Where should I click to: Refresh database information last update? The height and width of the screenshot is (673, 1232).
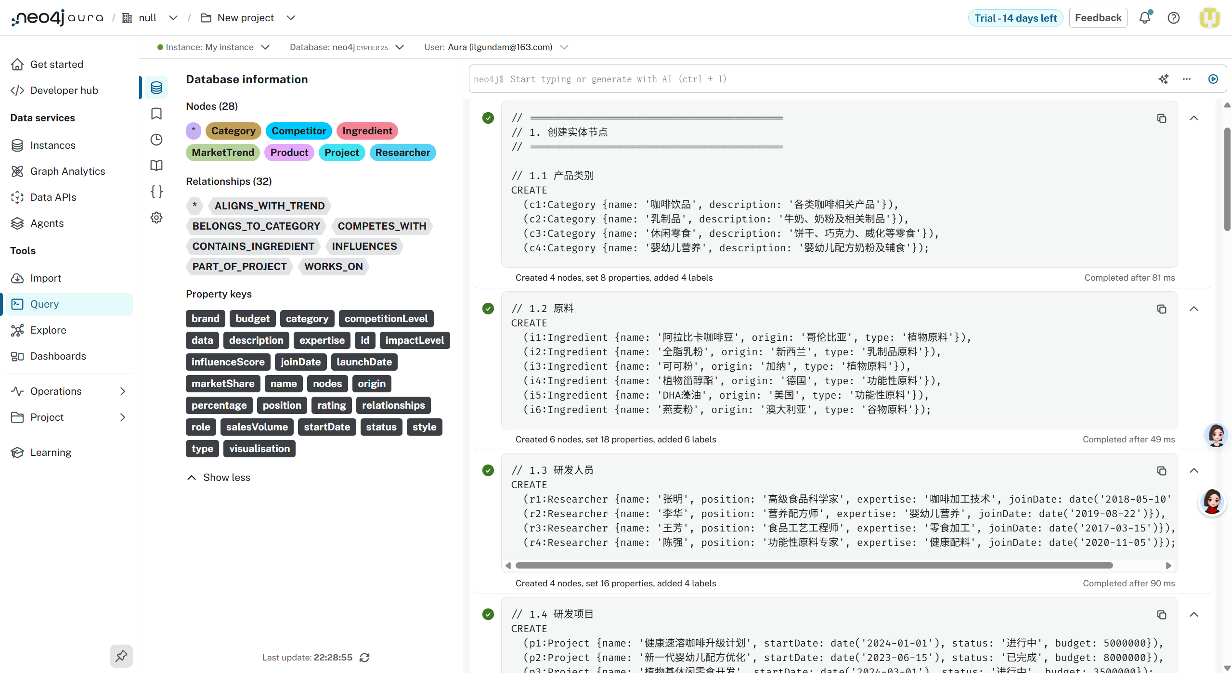[x=364, y=658]
